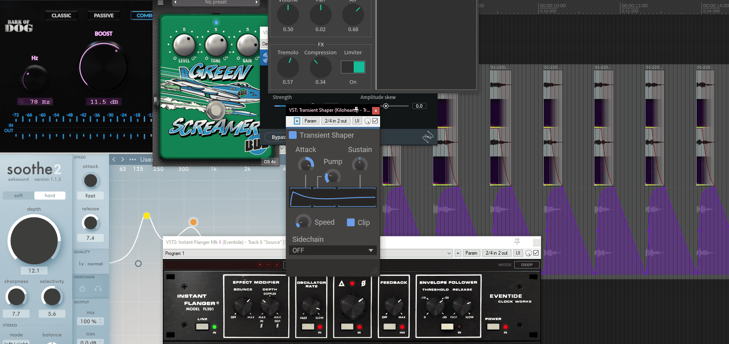The height and width of the screenshot is (344, 729).
Task: Toggle UI button in Transient Shaper window
Action: [x=357, y=121]
